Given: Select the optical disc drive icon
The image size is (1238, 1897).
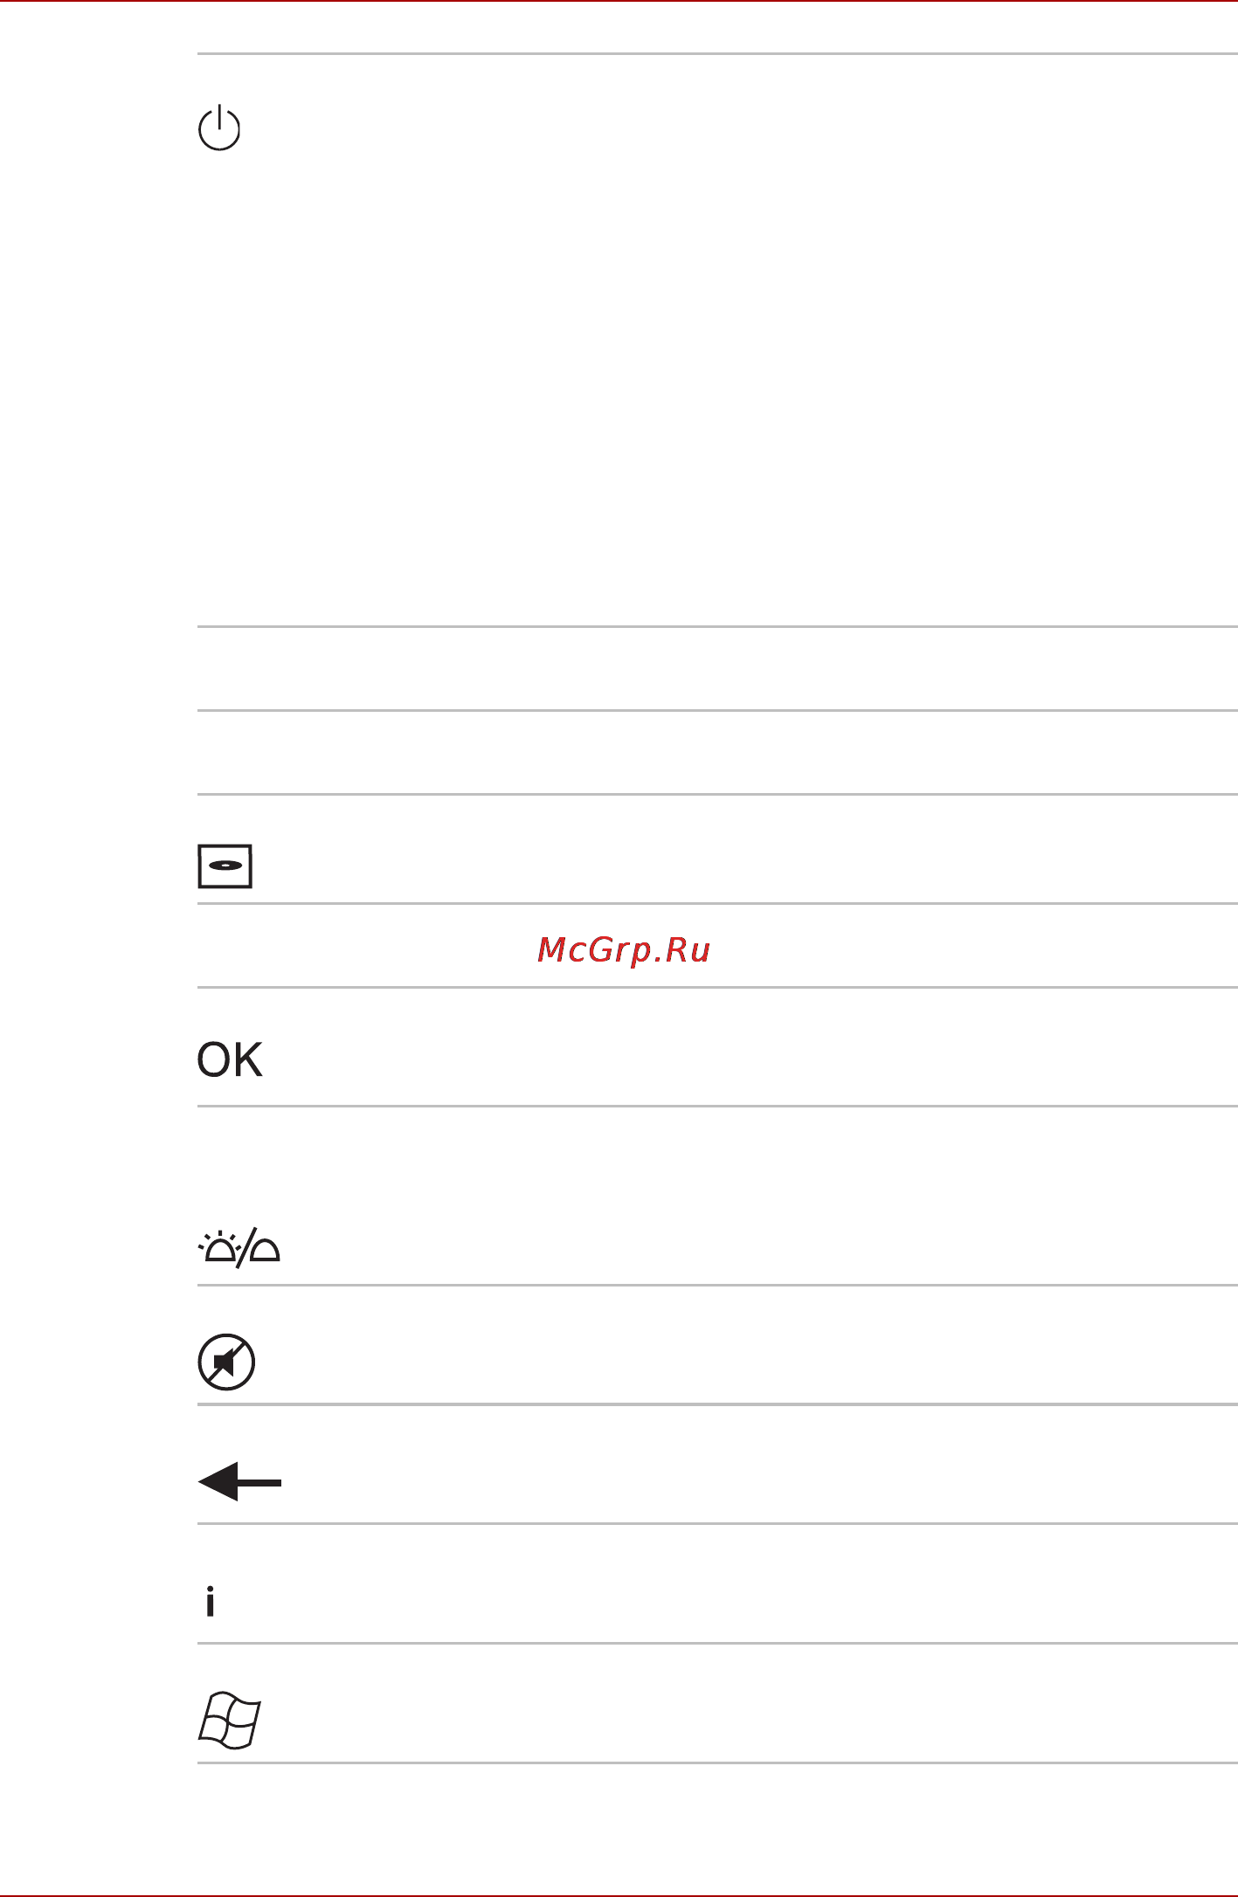Looking at the screenshot, I should coord(225,866).
